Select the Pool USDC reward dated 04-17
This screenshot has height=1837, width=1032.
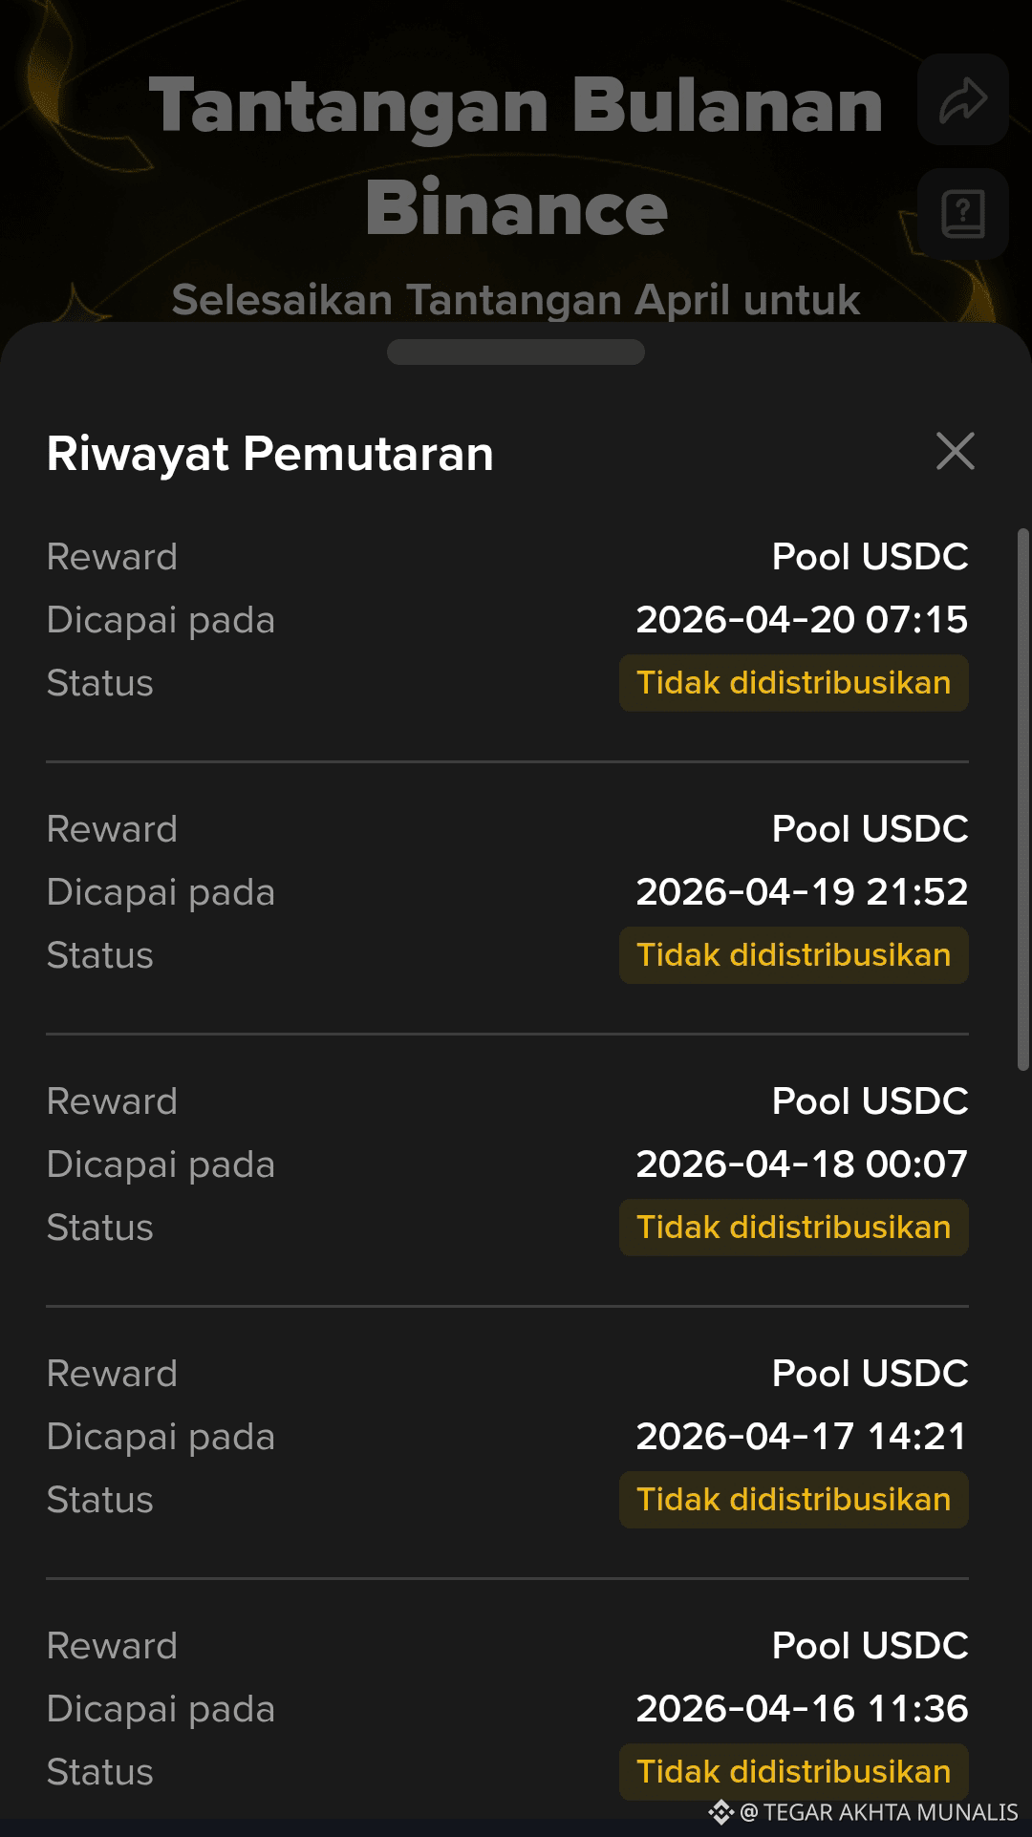[x=871, y=1374]
